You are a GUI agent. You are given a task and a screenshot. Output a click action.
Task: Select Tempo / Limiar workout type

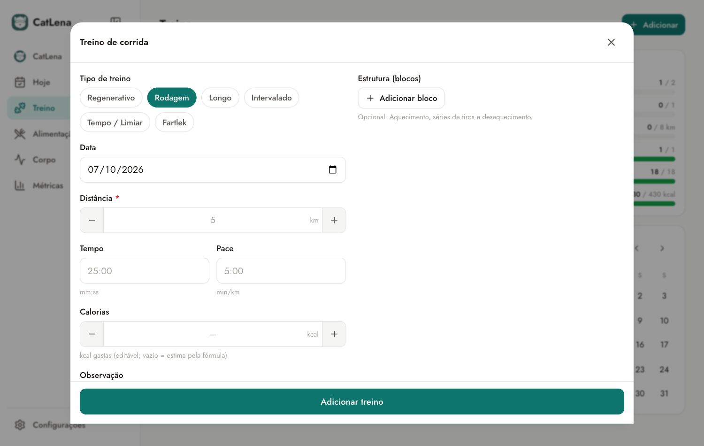tap(115, 123)
